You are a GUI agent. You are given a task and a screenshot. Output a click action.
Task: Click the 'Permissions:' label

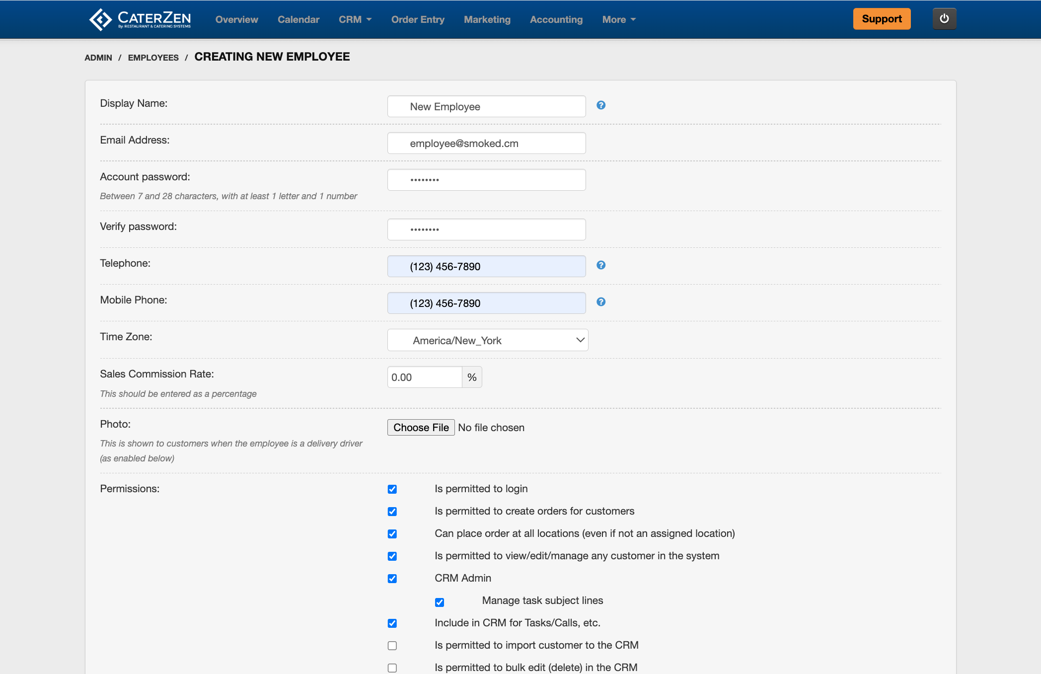(x=130, y=489)
